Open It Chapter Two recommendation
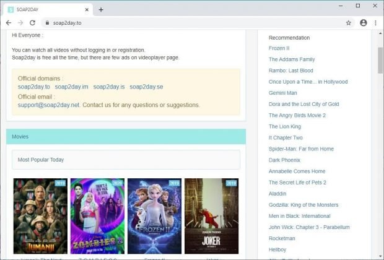384x260 pixels. point(286,137)
